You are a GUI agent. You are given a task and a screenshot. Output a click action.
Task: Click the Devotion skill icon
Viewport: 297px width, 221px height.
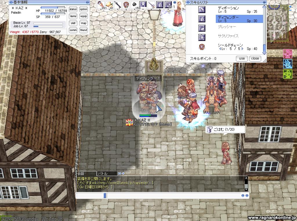pyautogui.click(x=202, y=10)
